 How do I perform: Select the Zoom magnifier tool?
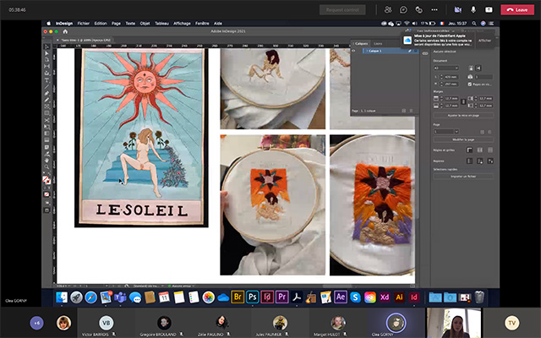click(x=47, y=167)
